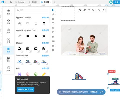Pick the Connect Color sea monster icon
Screen dimensions: 120x99
44,61
